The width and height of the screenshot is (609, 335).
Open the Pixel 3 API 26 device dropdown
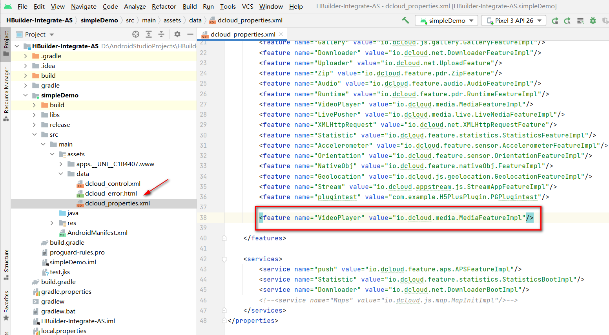coord(514,20)
